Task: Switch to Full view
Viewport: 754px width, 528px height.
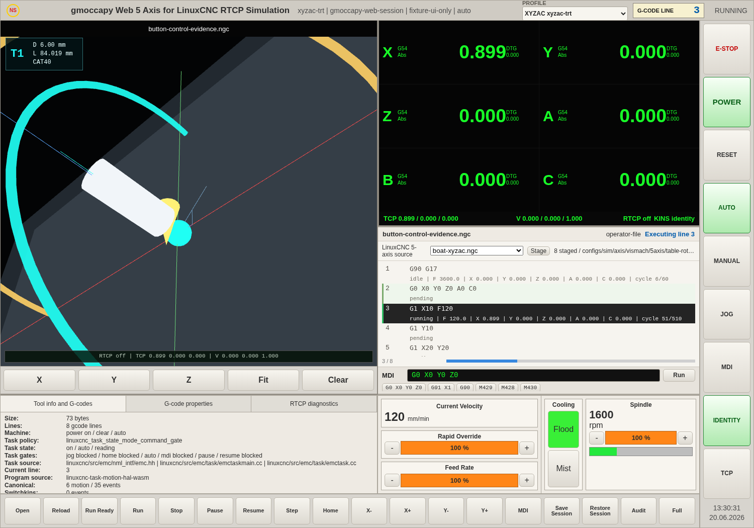Action: [677, 511]
